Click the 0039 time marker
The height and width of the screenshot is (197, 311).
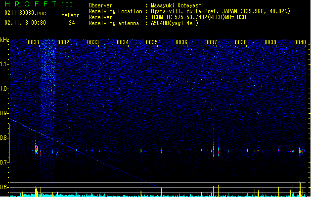pyautogui.click(x=270, y=42)
